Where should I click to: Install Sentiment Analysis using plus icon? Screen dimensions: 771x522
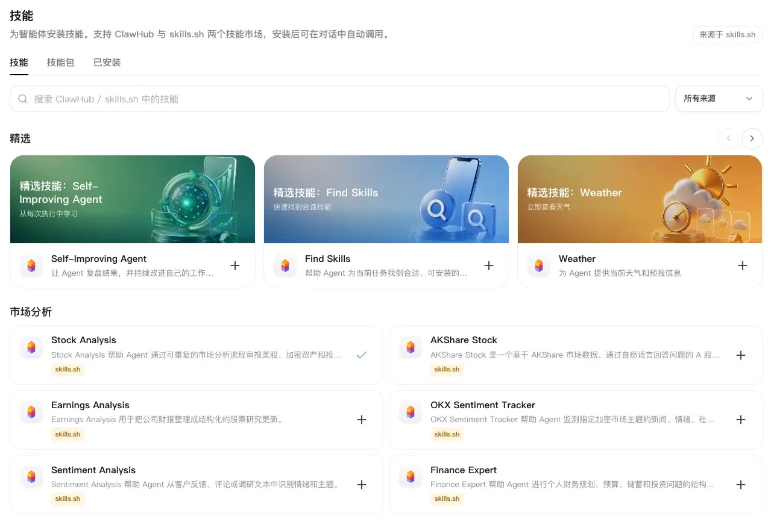(362, 485)
